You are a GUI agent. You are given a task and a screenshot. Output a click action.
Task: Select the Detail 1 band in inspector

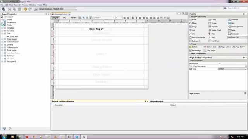tap(10, 45)
